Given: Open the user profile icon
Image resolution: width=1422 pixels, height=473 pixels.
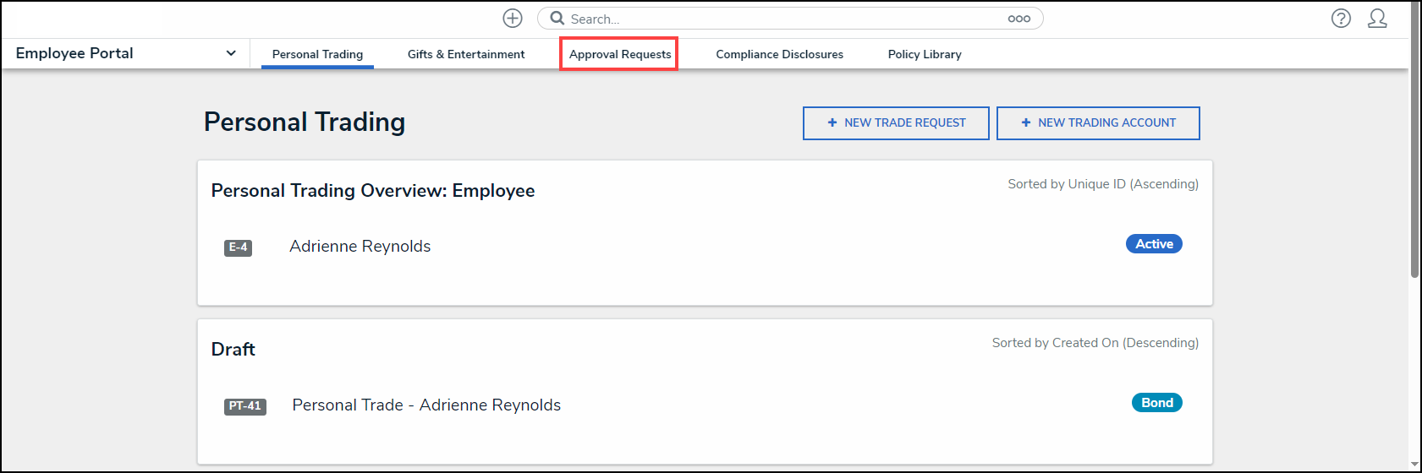Looking at the screenshot, I should click(x=1377, y=19).
